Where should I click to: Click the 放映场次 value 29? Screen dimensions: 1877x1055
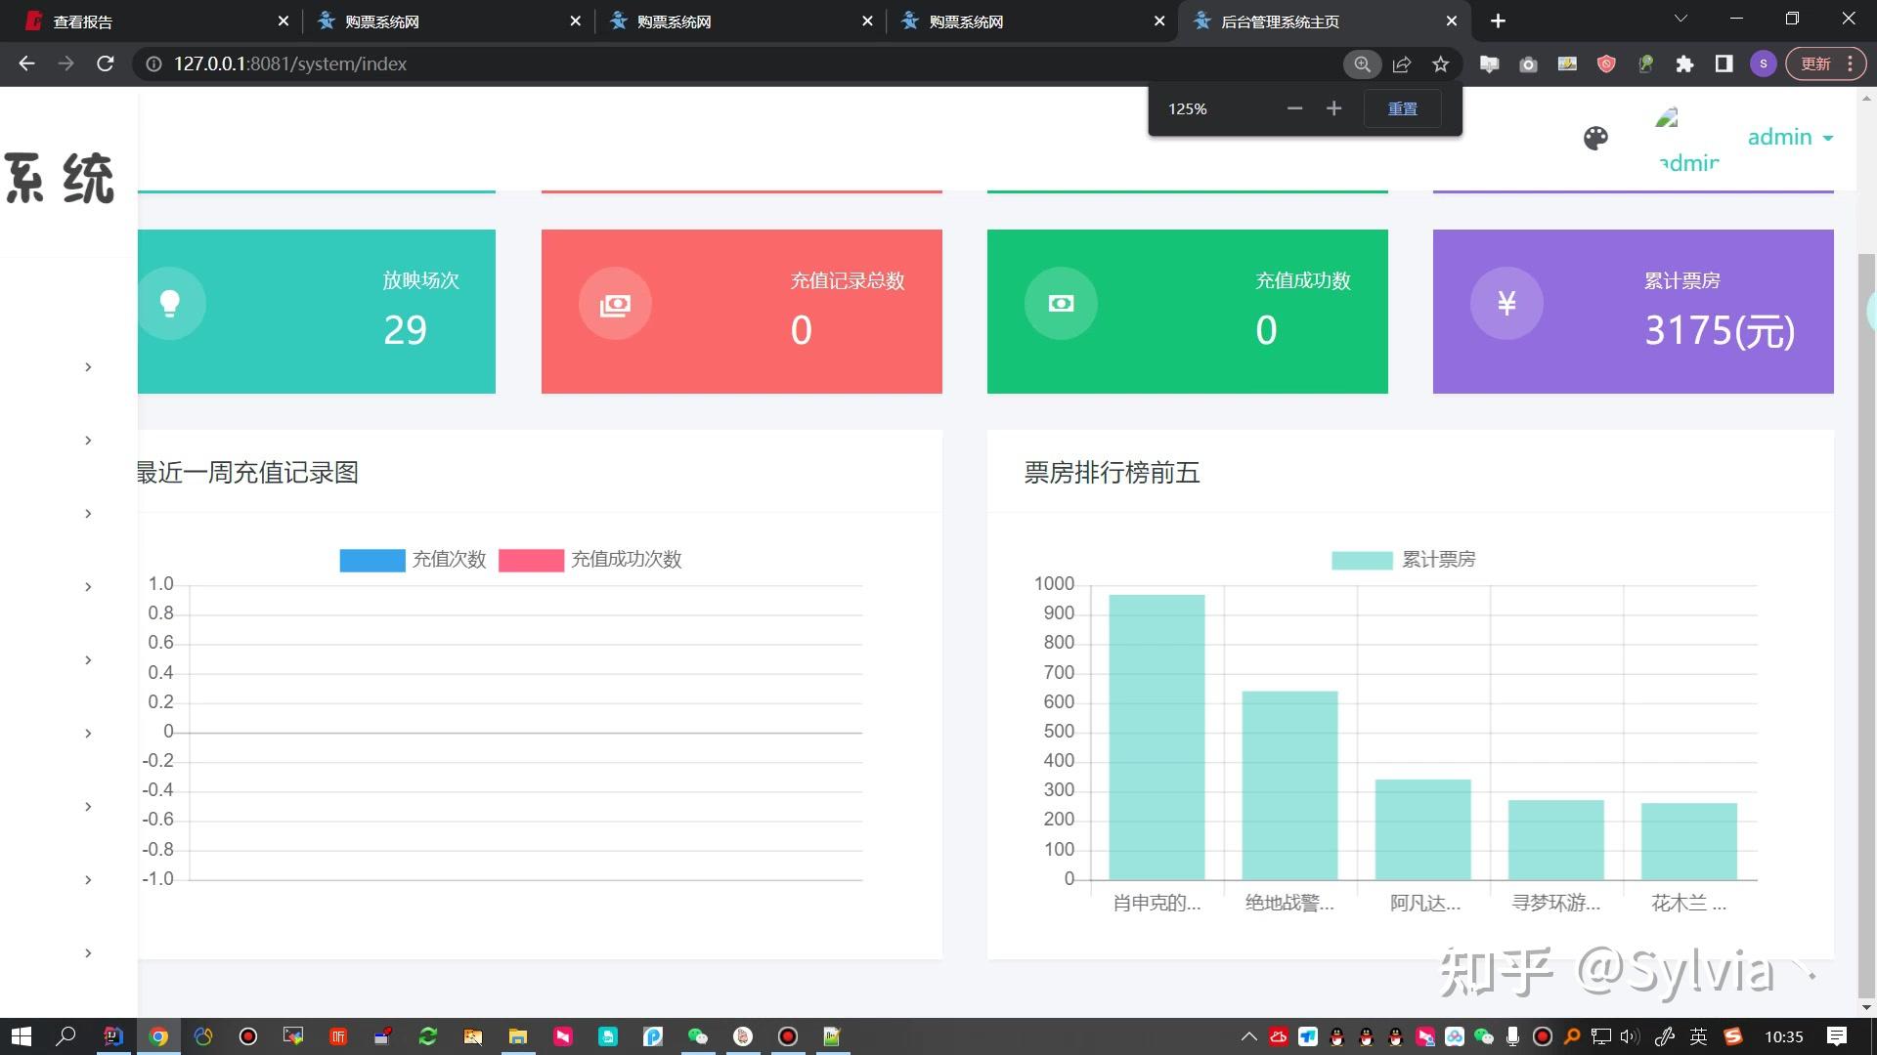pos(405,330)
